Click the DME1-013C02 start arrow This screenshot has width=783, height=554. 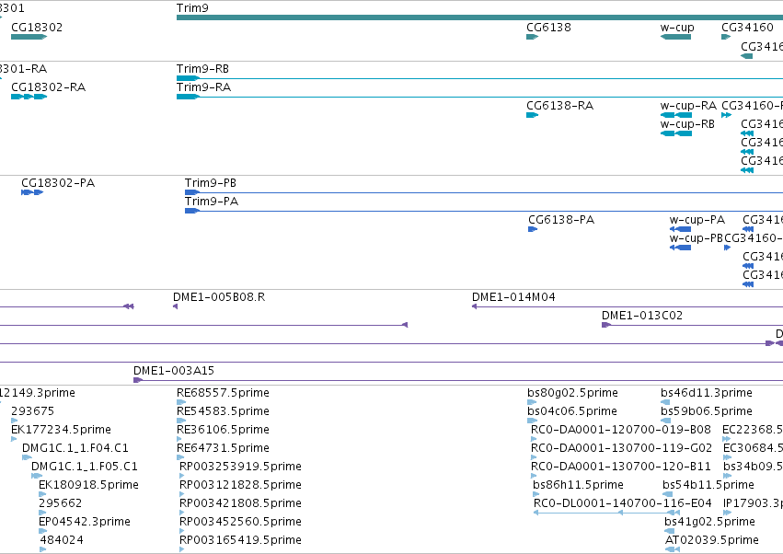coord(606,325)
